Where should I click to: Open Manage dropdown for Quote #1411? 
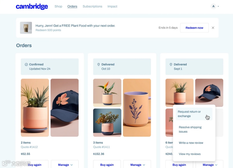tap(137, 165)
